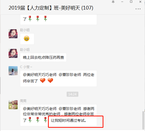Maximize the chat window

tap(131, 2)
